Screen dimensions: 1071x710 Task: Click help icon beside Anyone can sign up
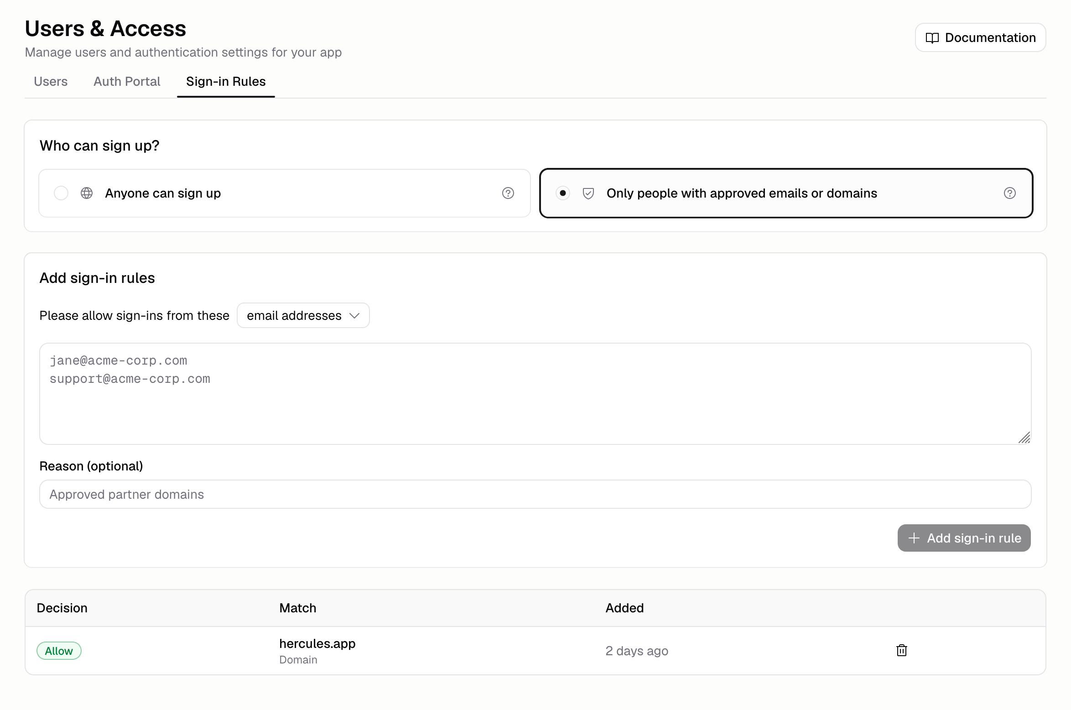pyautogui.click(x=508, y=193)
